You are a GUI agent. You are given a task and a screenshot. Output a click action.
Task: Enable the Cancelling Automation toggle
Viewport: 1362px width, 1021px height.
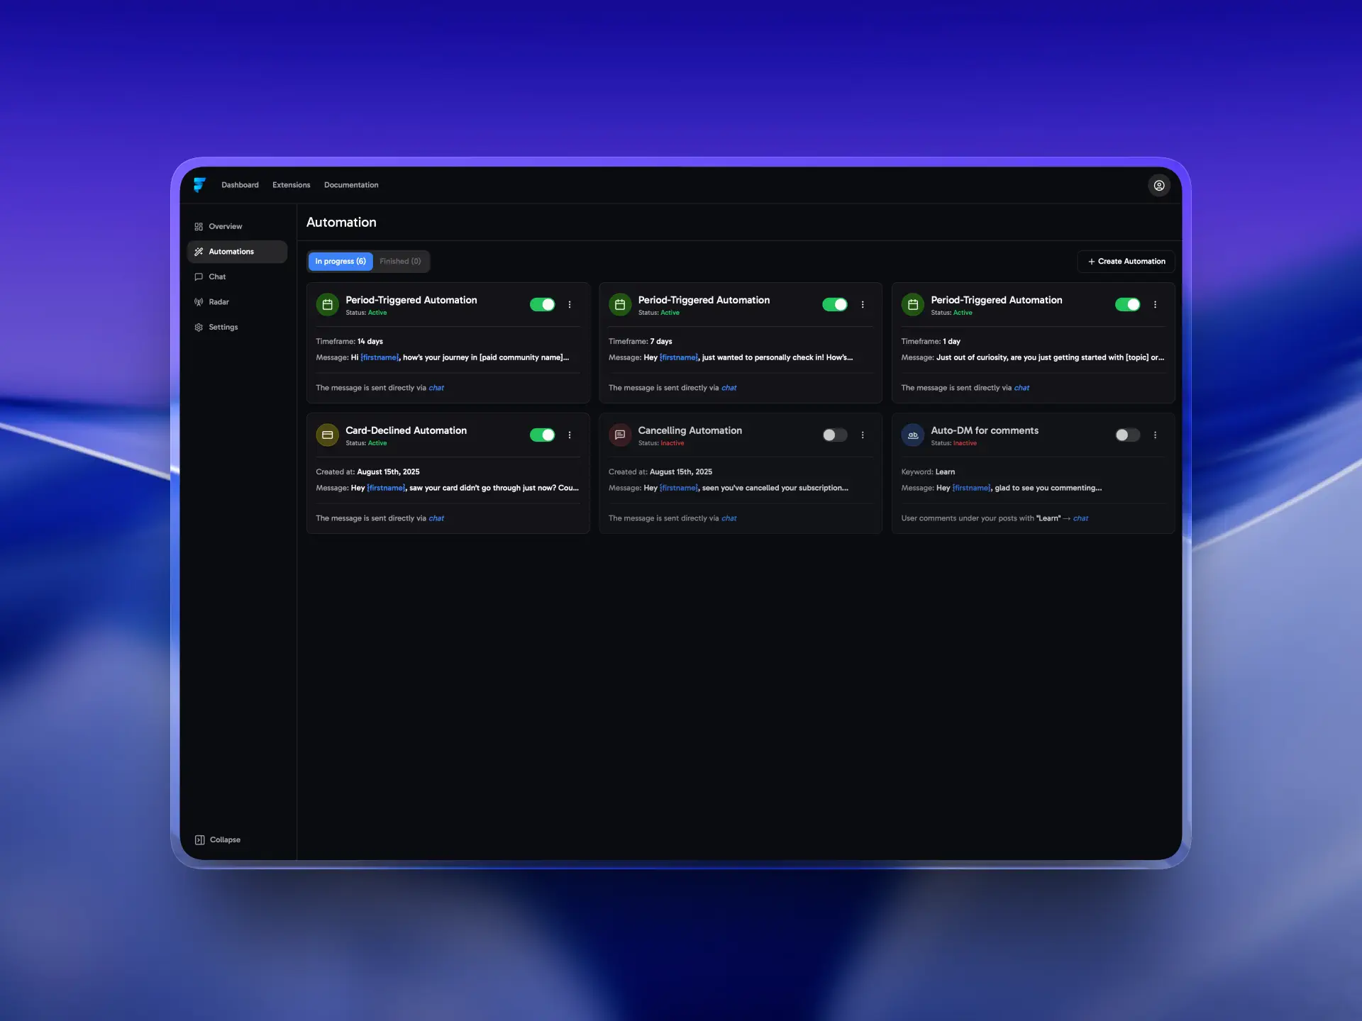[834, 435]
